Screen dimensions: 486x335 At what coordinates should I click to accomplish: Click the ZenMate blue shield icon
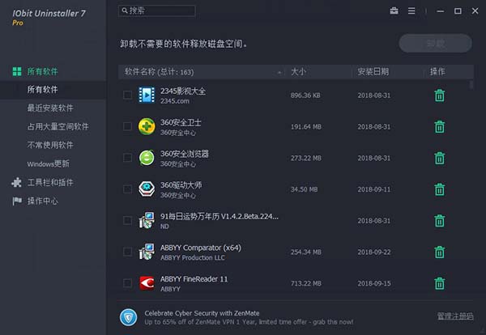(x=128, y=317)
